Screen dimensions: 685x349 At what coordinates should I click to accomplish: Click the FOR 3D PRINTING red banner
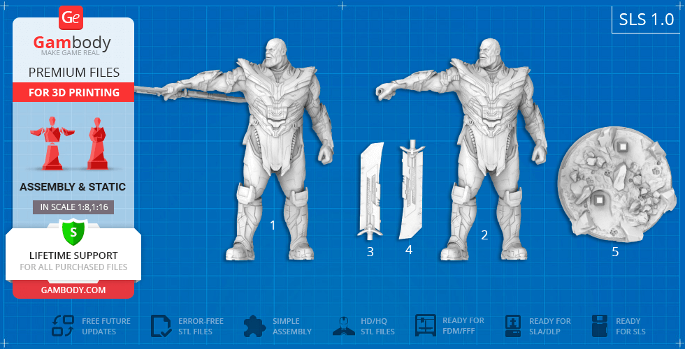coord(73,92)
